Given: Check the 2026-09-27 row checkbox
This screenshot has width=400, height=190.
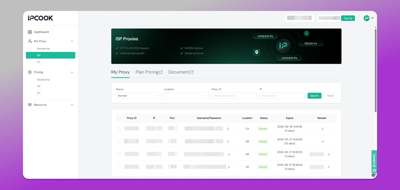Looking at the screenshot, I should pyautogui.click(x=119, y=141).
